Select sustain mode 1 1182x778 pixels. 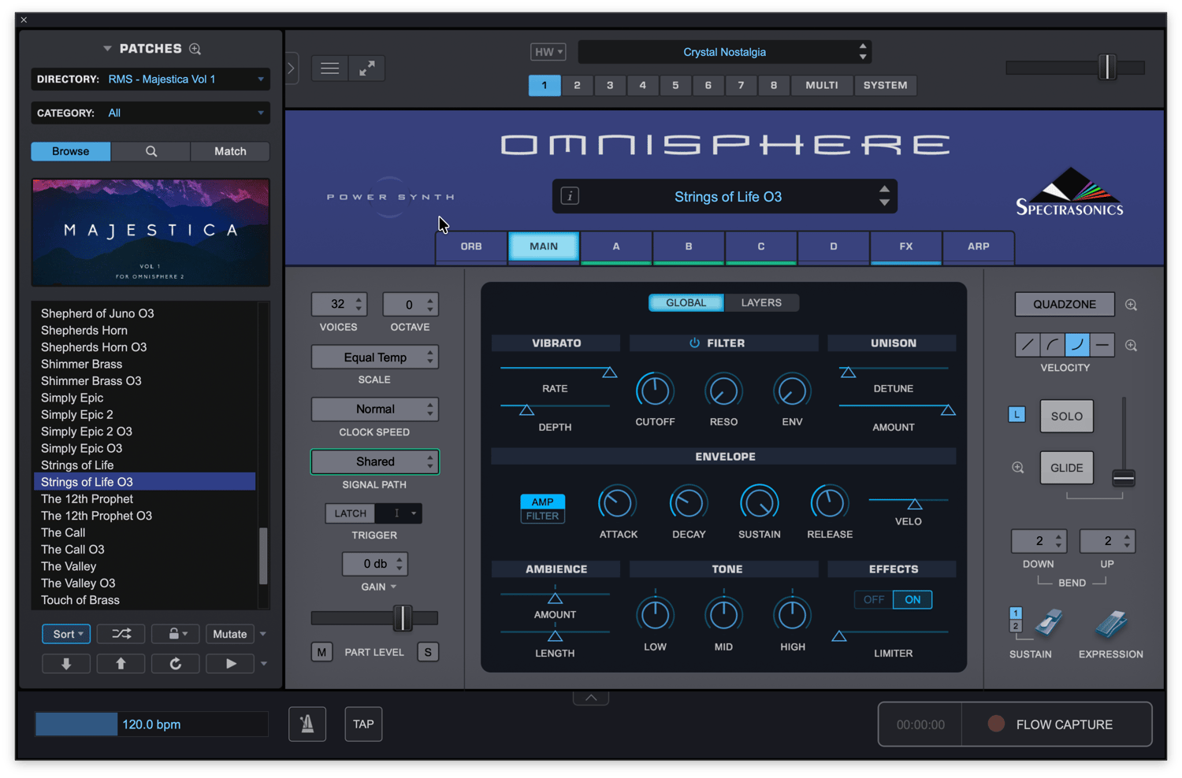click(1016, 613)
